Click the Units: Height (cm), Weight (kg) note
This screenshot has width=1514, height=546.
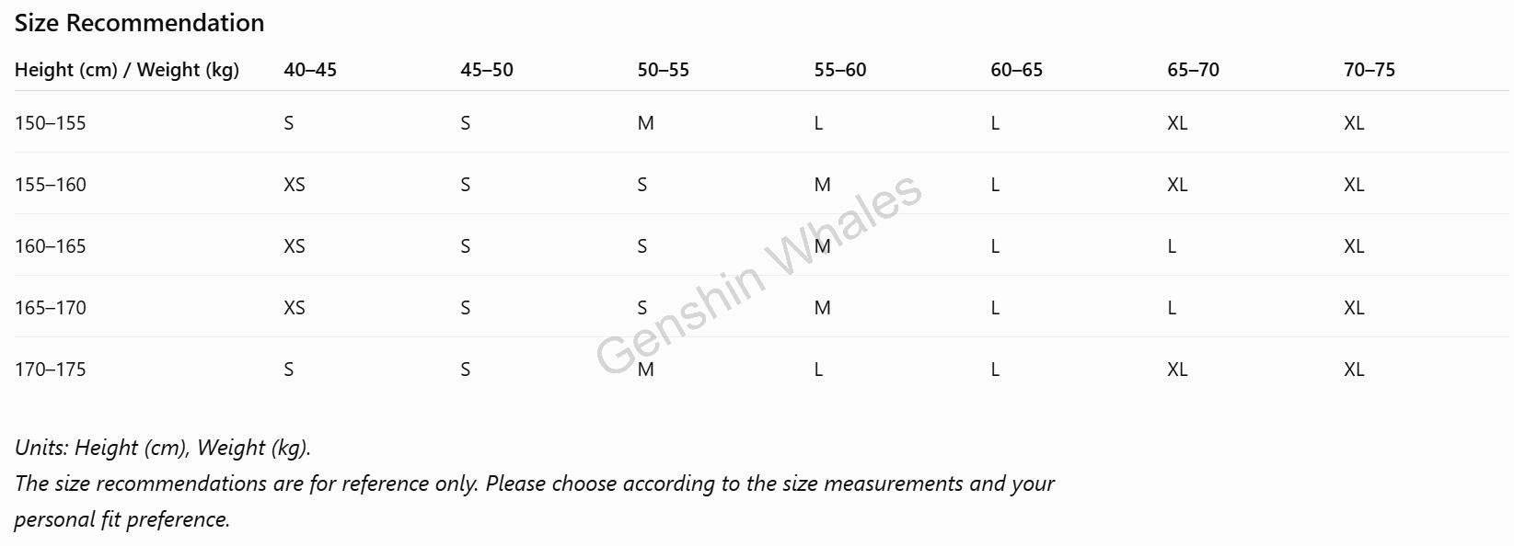coord(163,448)
